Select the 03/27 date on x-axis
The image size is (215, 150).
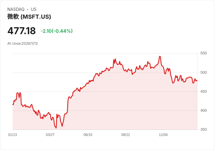click(50, 135)
